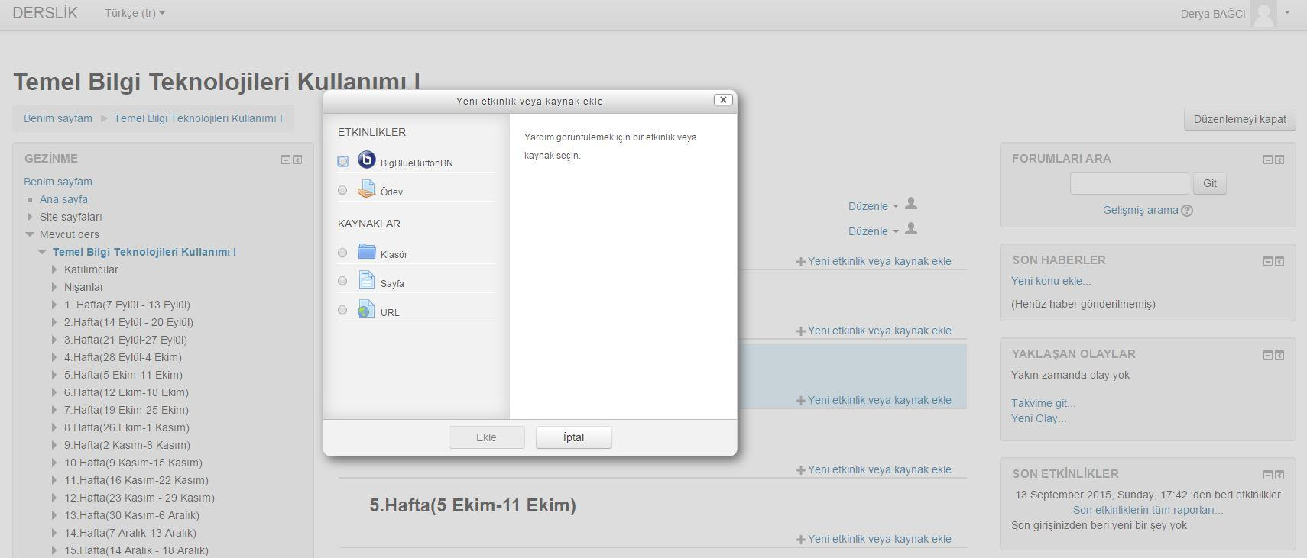Select 8.Hafta(26 Ekim-1 Kasım) in navigation

click(x=127, y=427)
